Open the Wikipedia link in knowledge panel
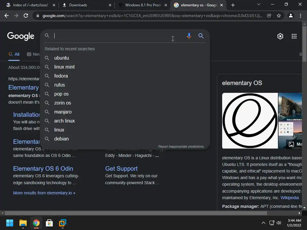Viewport: 307px width, 230px height. 290,198
